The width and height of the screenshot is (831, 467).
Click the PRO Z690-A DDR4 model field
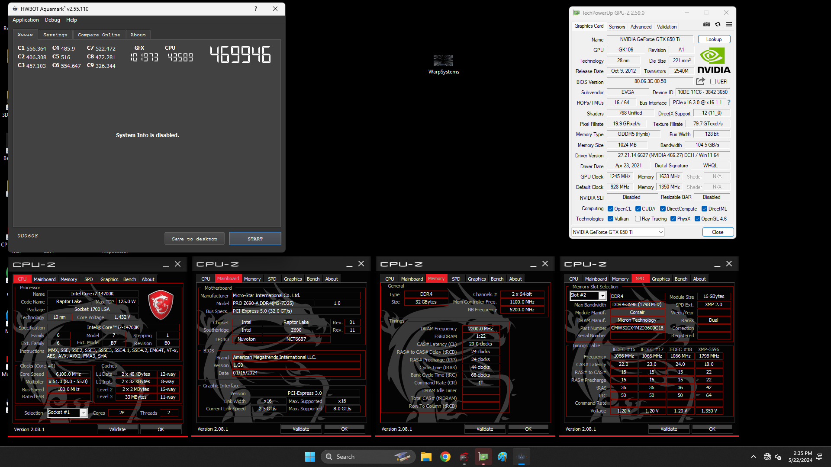pyautogui.click(x=273, y=303)
